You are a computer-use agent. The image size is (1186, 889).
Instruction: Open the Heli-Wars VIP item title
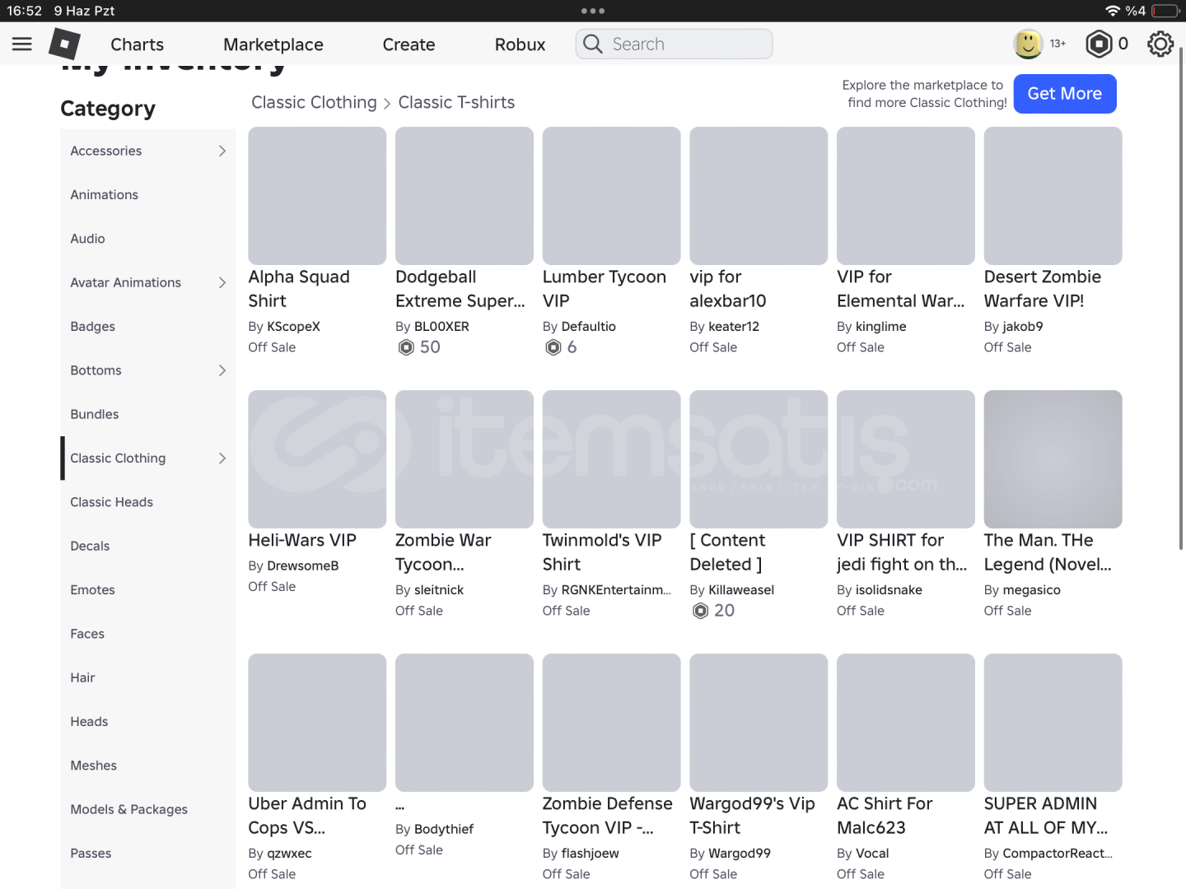(x=302, y=541)
